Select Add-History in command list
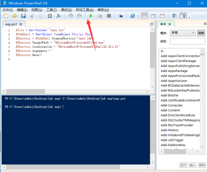The height and width of the screenshot is (172, 207). click(x=170, y=130)
